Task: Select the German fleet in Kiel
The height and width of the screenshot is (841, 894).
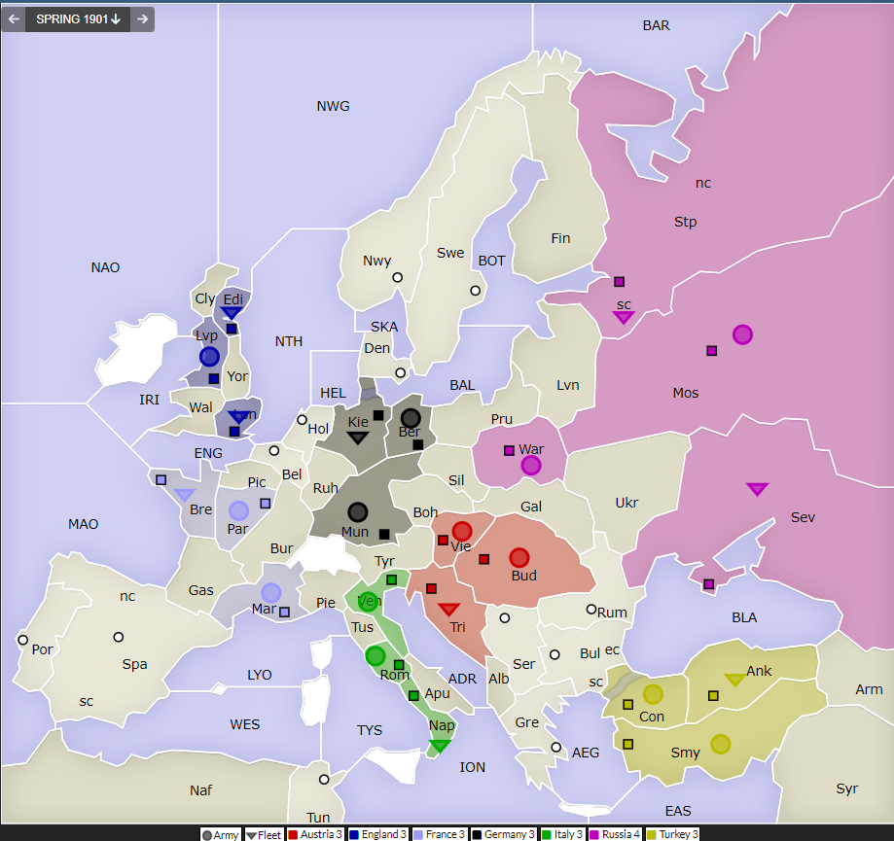Action: (357, 438)
